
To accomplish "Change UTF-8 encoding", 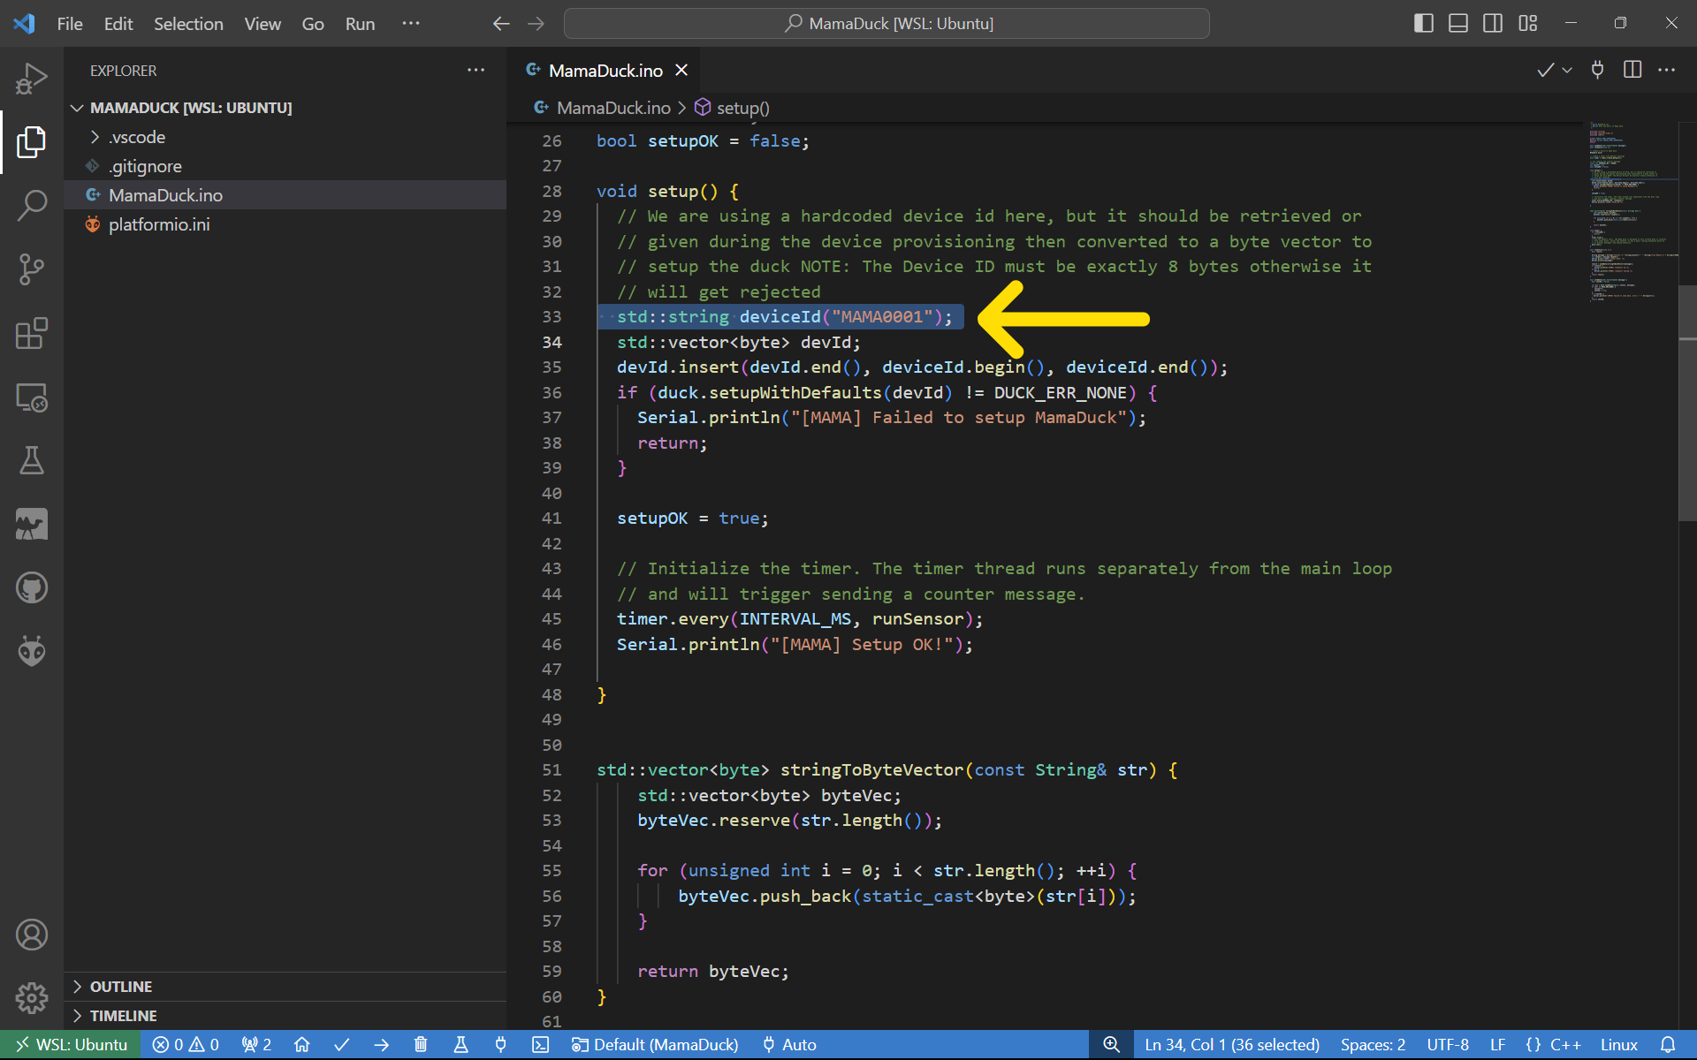I will (x=1448, y=1045).
